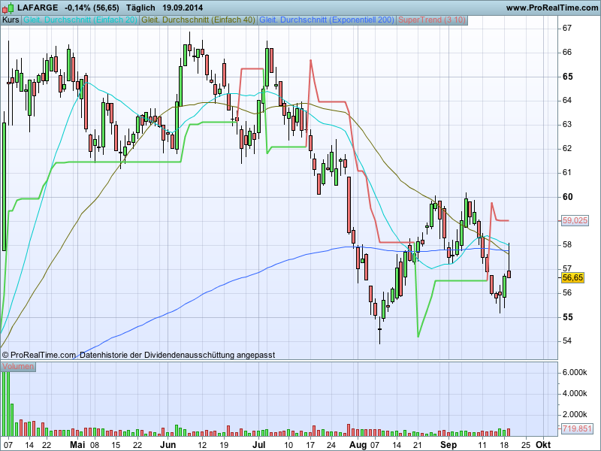Viewport: 601px width, 451px height.
Task: Click the 67 price axis label
Action: pos(567,28)
